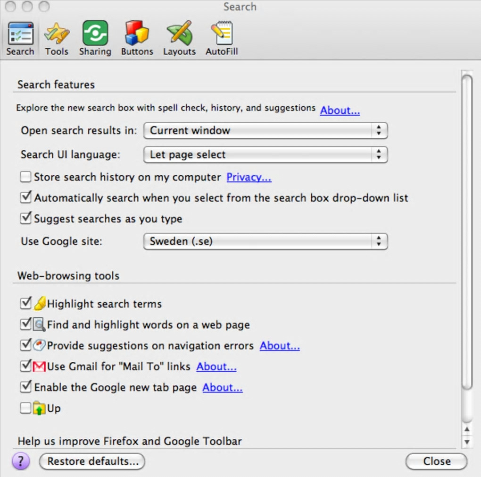
Task: Click the find magnifier icon
Action: pos(39,324)
